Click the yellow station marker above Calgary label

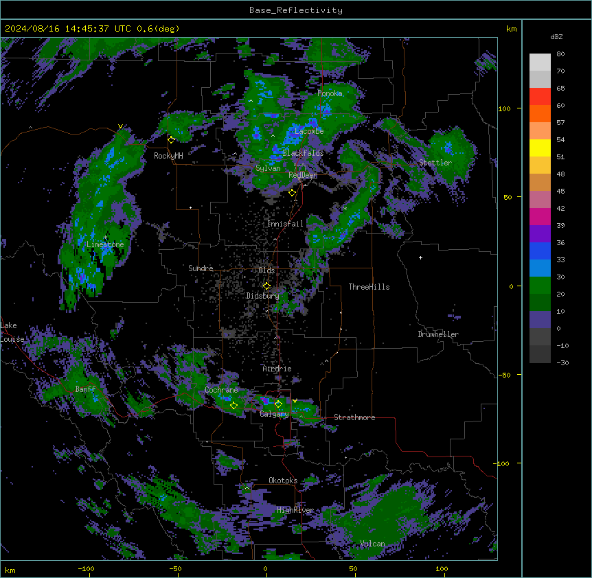coord(278,404)
